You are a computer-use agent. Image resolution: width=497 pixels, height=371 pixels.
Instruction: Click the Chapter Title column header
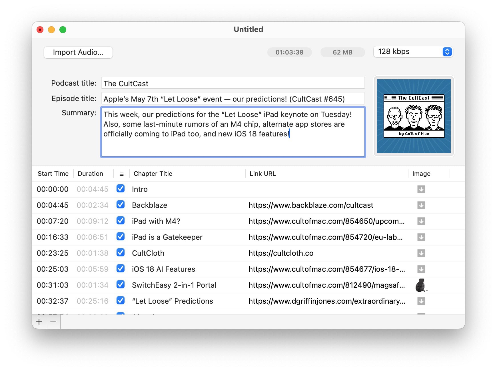tap(153, 174)
